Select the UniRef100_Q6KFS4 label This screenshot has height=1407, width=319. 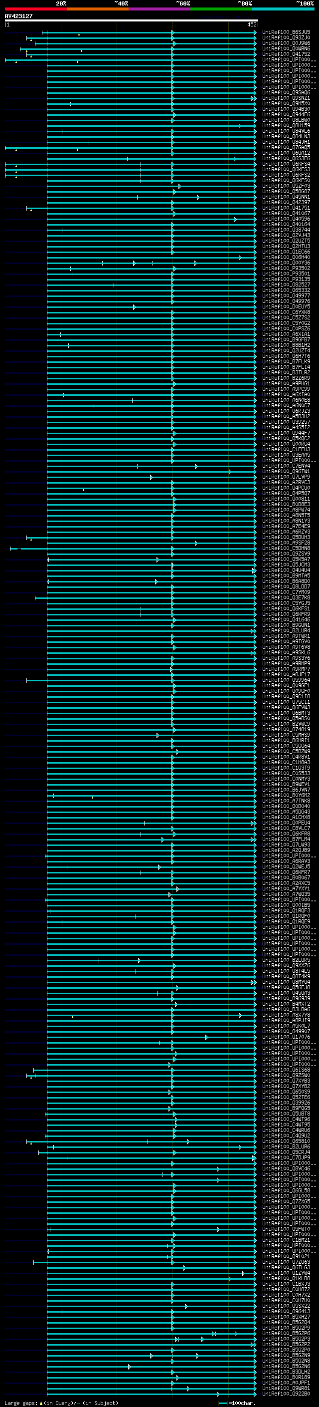[286, 164]
